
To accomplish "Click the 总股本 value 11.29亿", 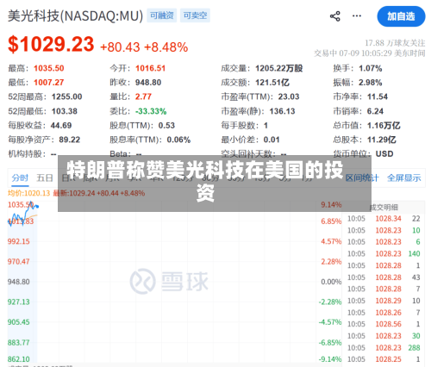I will 382,140.
